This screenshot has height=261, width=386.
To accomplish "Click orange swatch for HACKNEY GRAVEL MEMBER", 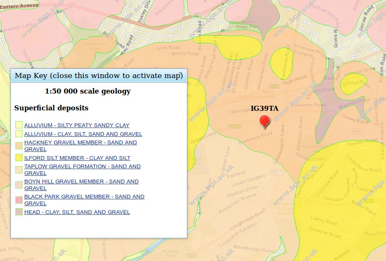I will click(19, 146).
